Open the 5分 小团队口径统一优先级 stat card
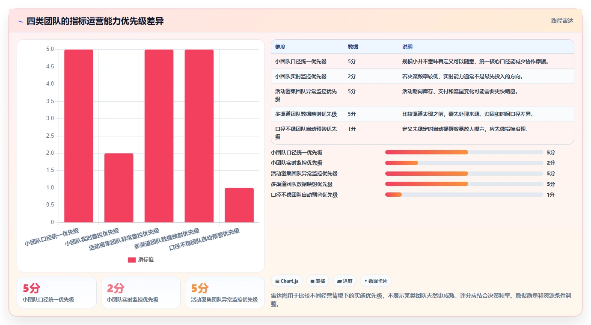 tap(56, 292)
